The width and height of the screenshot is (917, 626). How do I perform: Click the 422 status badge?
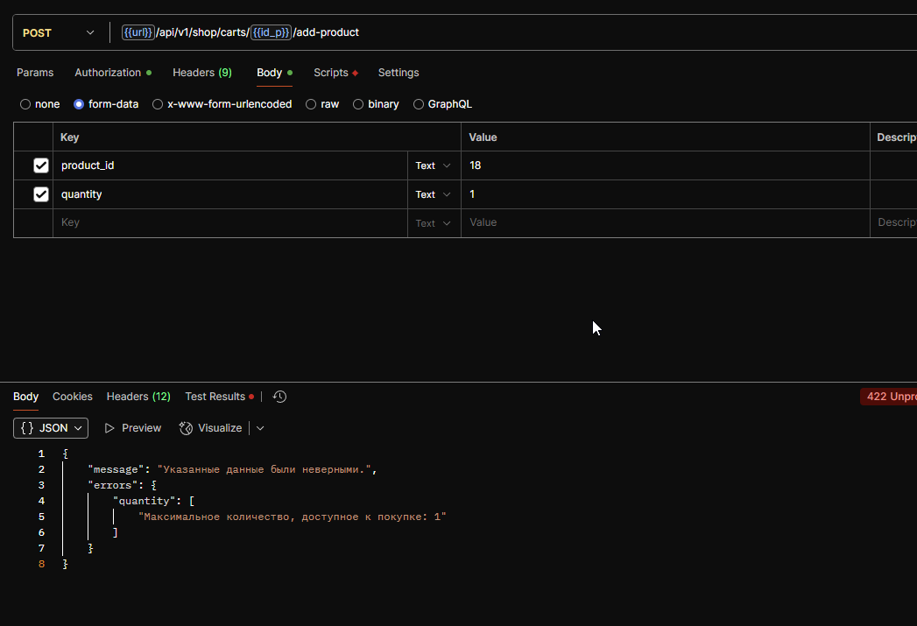888,397
